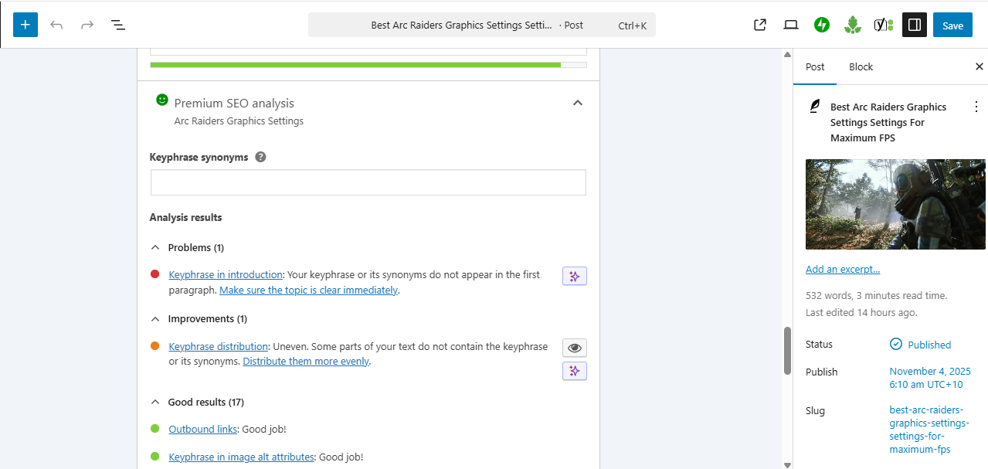
Task: Switch to the Block tab
Action: click(x=861, y=67)
